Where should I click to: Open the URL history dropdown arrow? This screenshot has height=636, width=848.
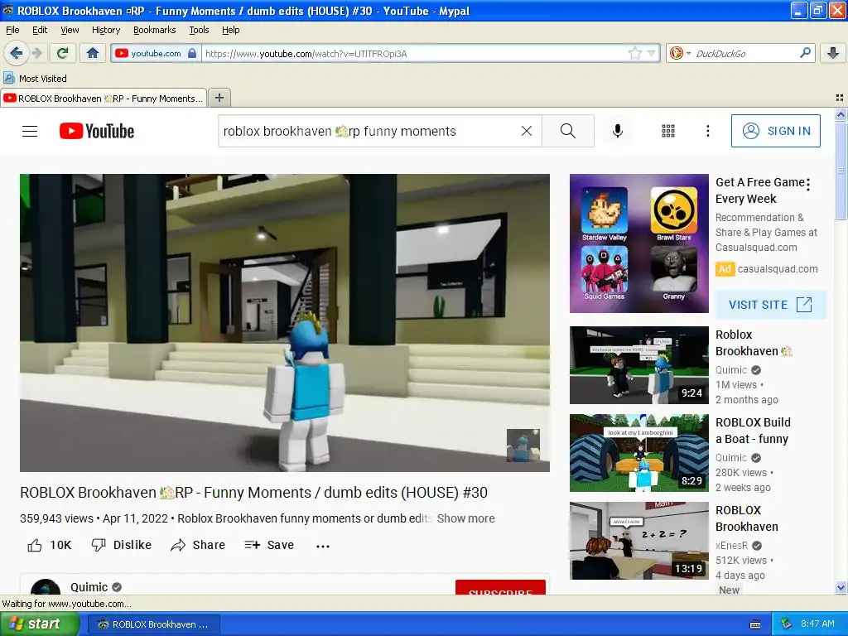(x=651, y=53)
